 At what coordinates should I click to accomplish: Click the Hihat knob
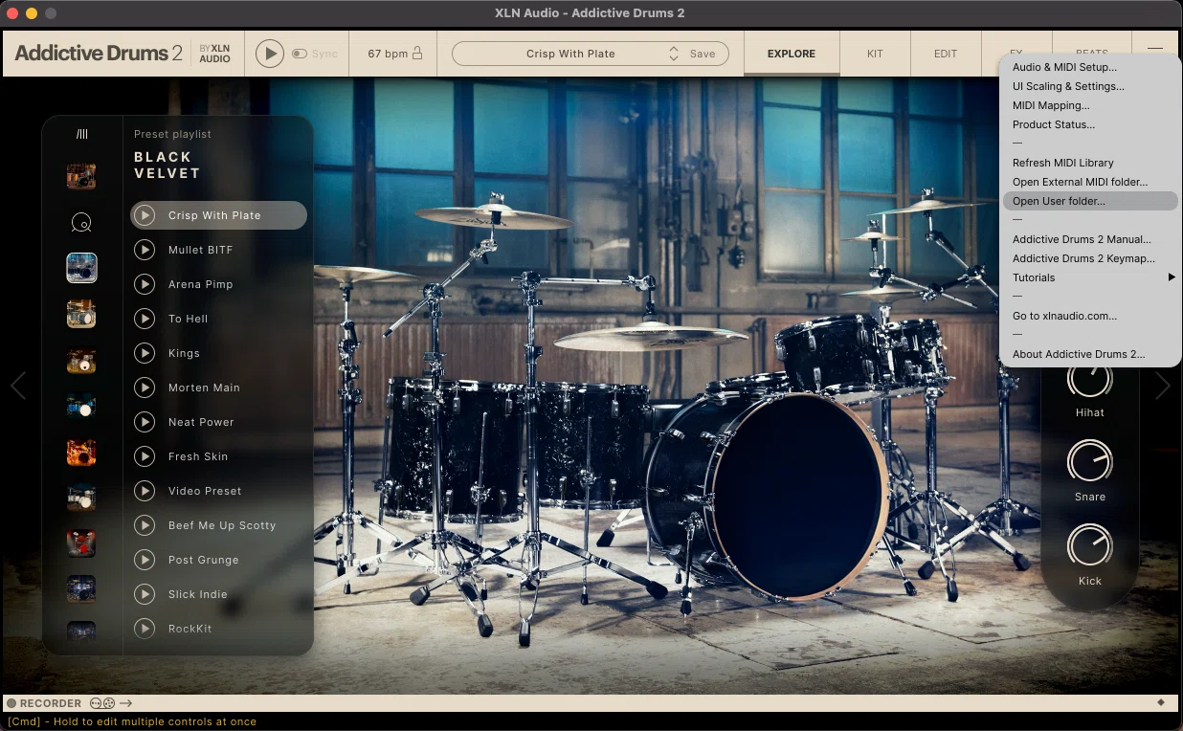point(1089,378)
